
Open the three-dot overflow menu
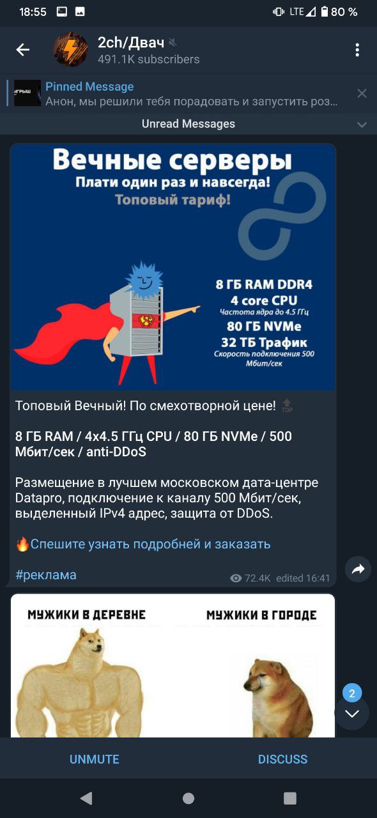(357, 50)
